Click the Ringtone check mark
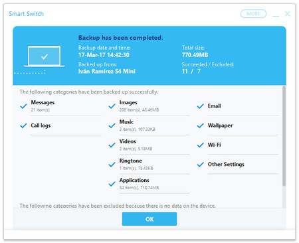Image resolution: width=299 pixels, height=243 pixels. 112,165
